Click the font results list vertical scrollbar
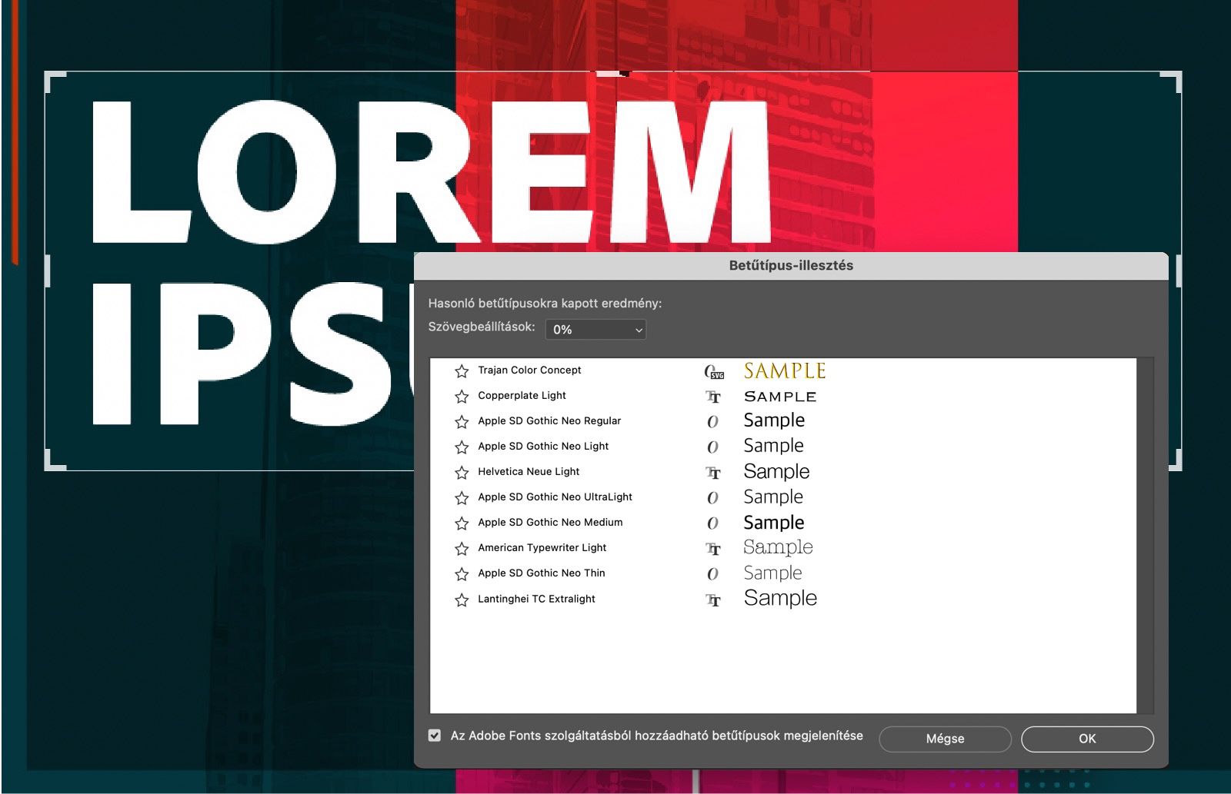 pos(1146,536)
